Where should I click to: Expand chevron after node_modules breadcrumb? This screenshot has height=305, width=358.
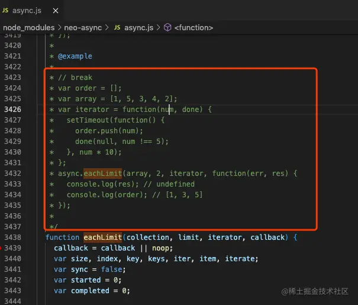click(59, 28)
